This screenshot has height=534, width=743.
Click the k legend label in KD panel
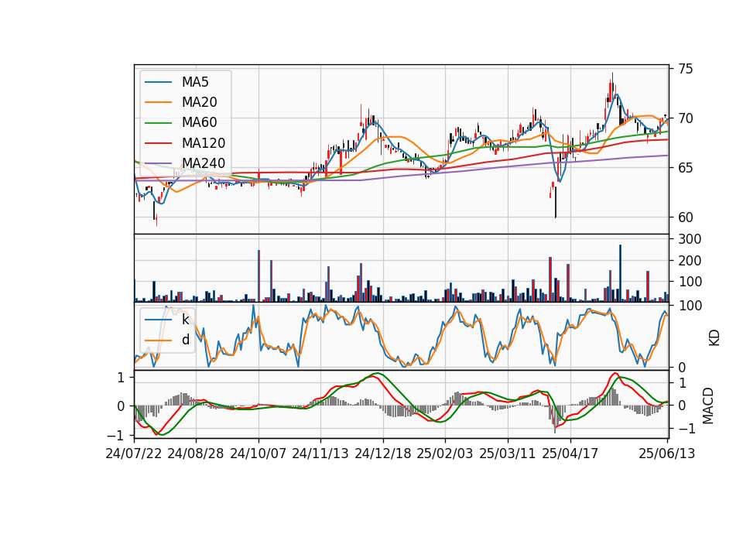tap(185, 320)
